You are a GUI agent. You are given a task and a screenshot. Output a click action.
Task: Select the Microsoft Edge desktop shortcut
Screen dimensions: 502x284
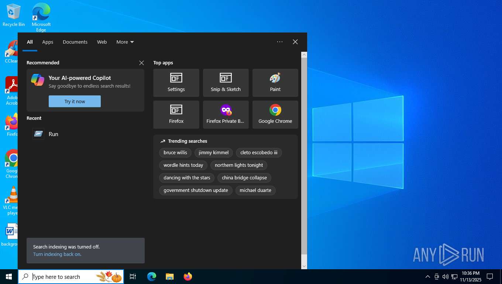pyautogui.click(x=41, y=17)
